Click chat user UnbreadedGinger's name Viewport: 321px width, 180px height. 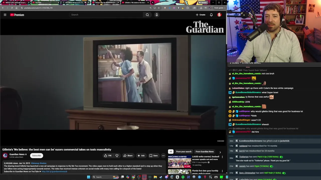(x=241, y=120)
